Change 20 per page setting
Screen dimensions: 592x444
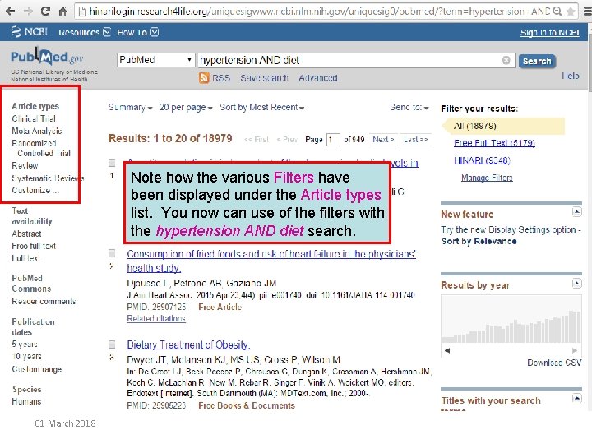[x=186, y=108]
